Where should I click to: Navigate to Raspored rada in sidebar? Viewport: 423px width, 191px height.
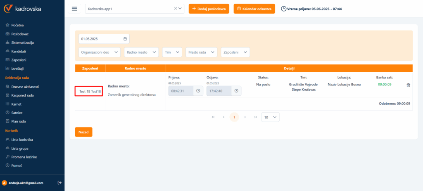23,95
